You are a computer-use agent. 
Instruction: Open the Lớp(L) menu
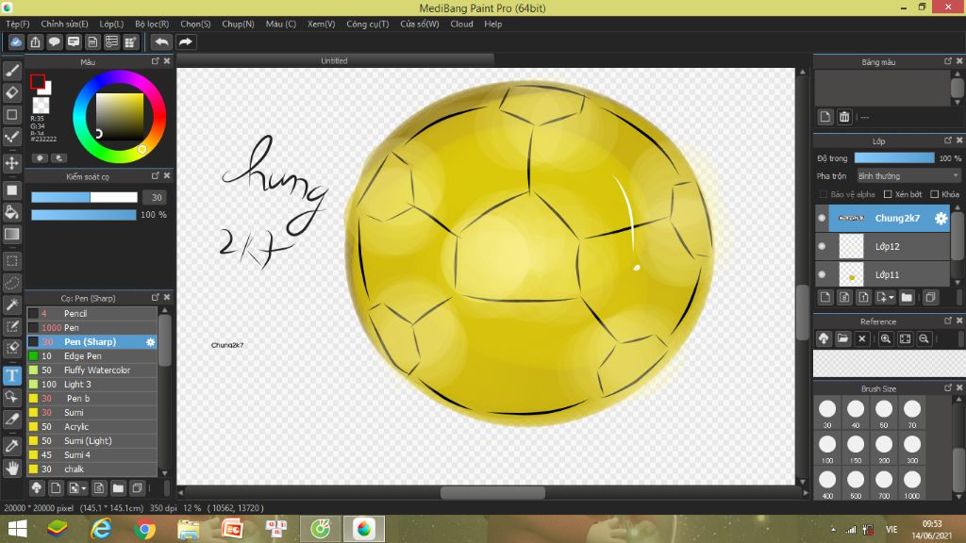(x=111, y=24)
